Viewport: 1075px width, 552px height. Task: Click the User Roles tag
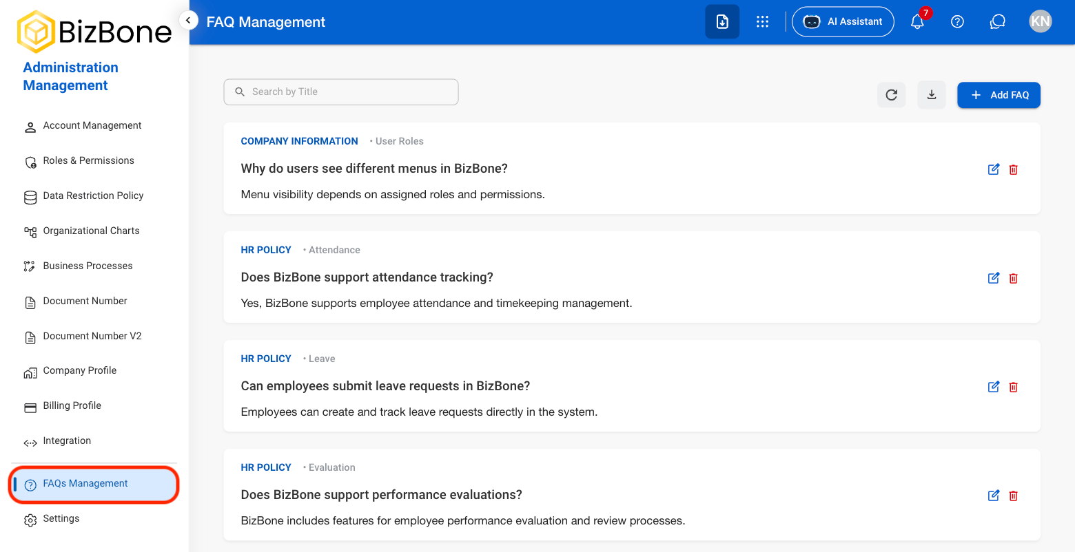(x=399, y=141)
